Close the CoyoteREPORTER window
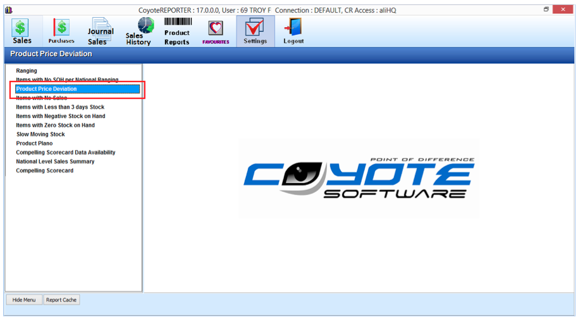The image size is (580, 322). pyautogui.click(x=563, y=9)
